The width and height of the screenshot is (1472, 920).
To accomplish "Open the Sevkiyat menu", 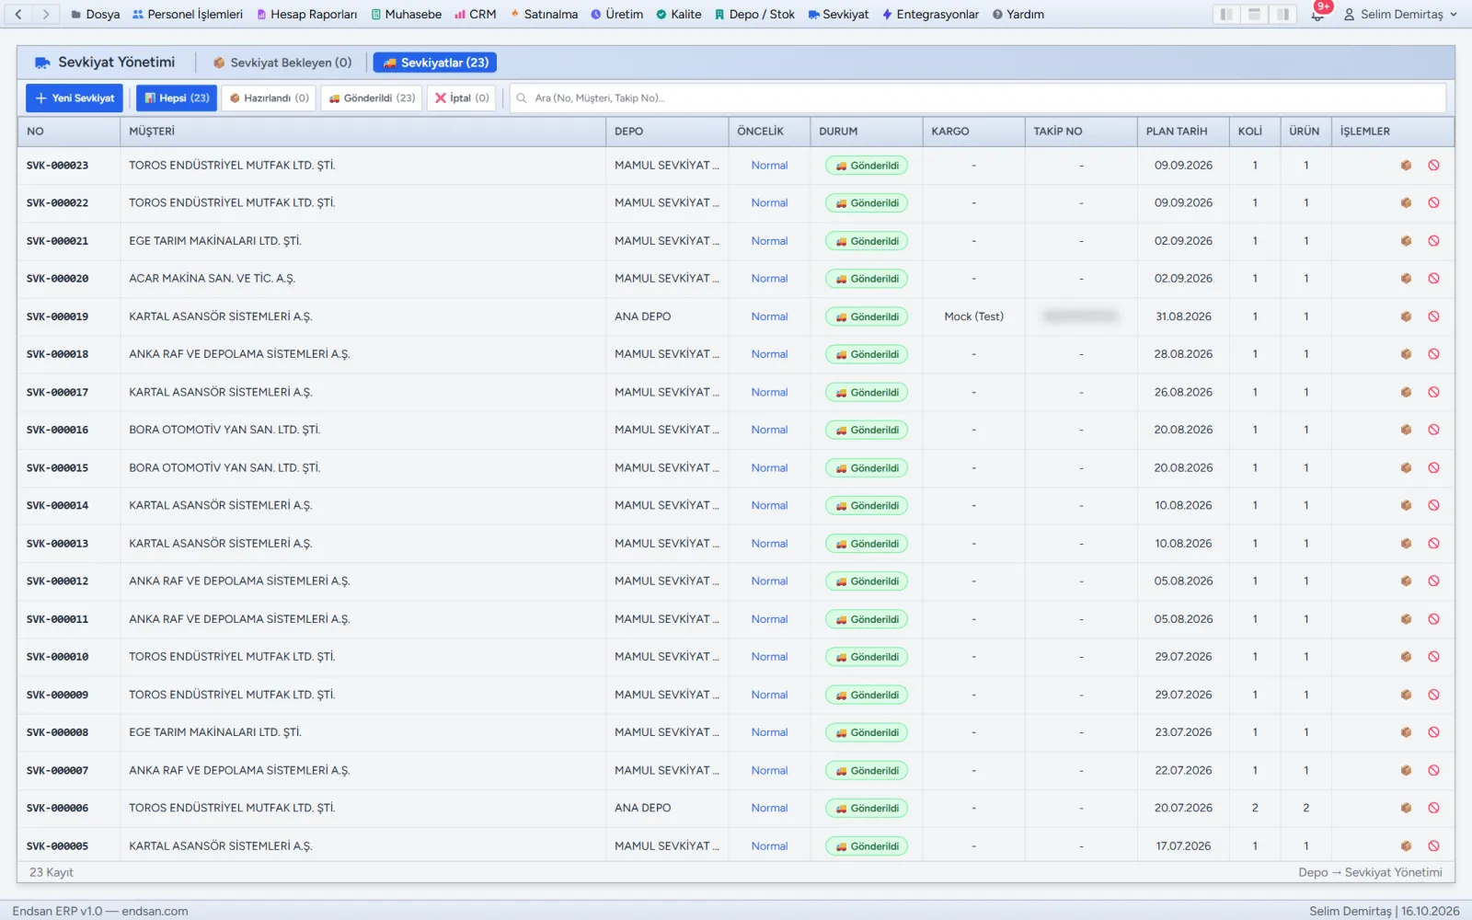I will pos(838,14).
